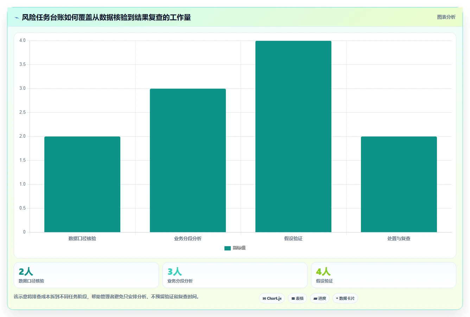
Task: Click the 业务分段分析 axis label
Action: (188, 238)
